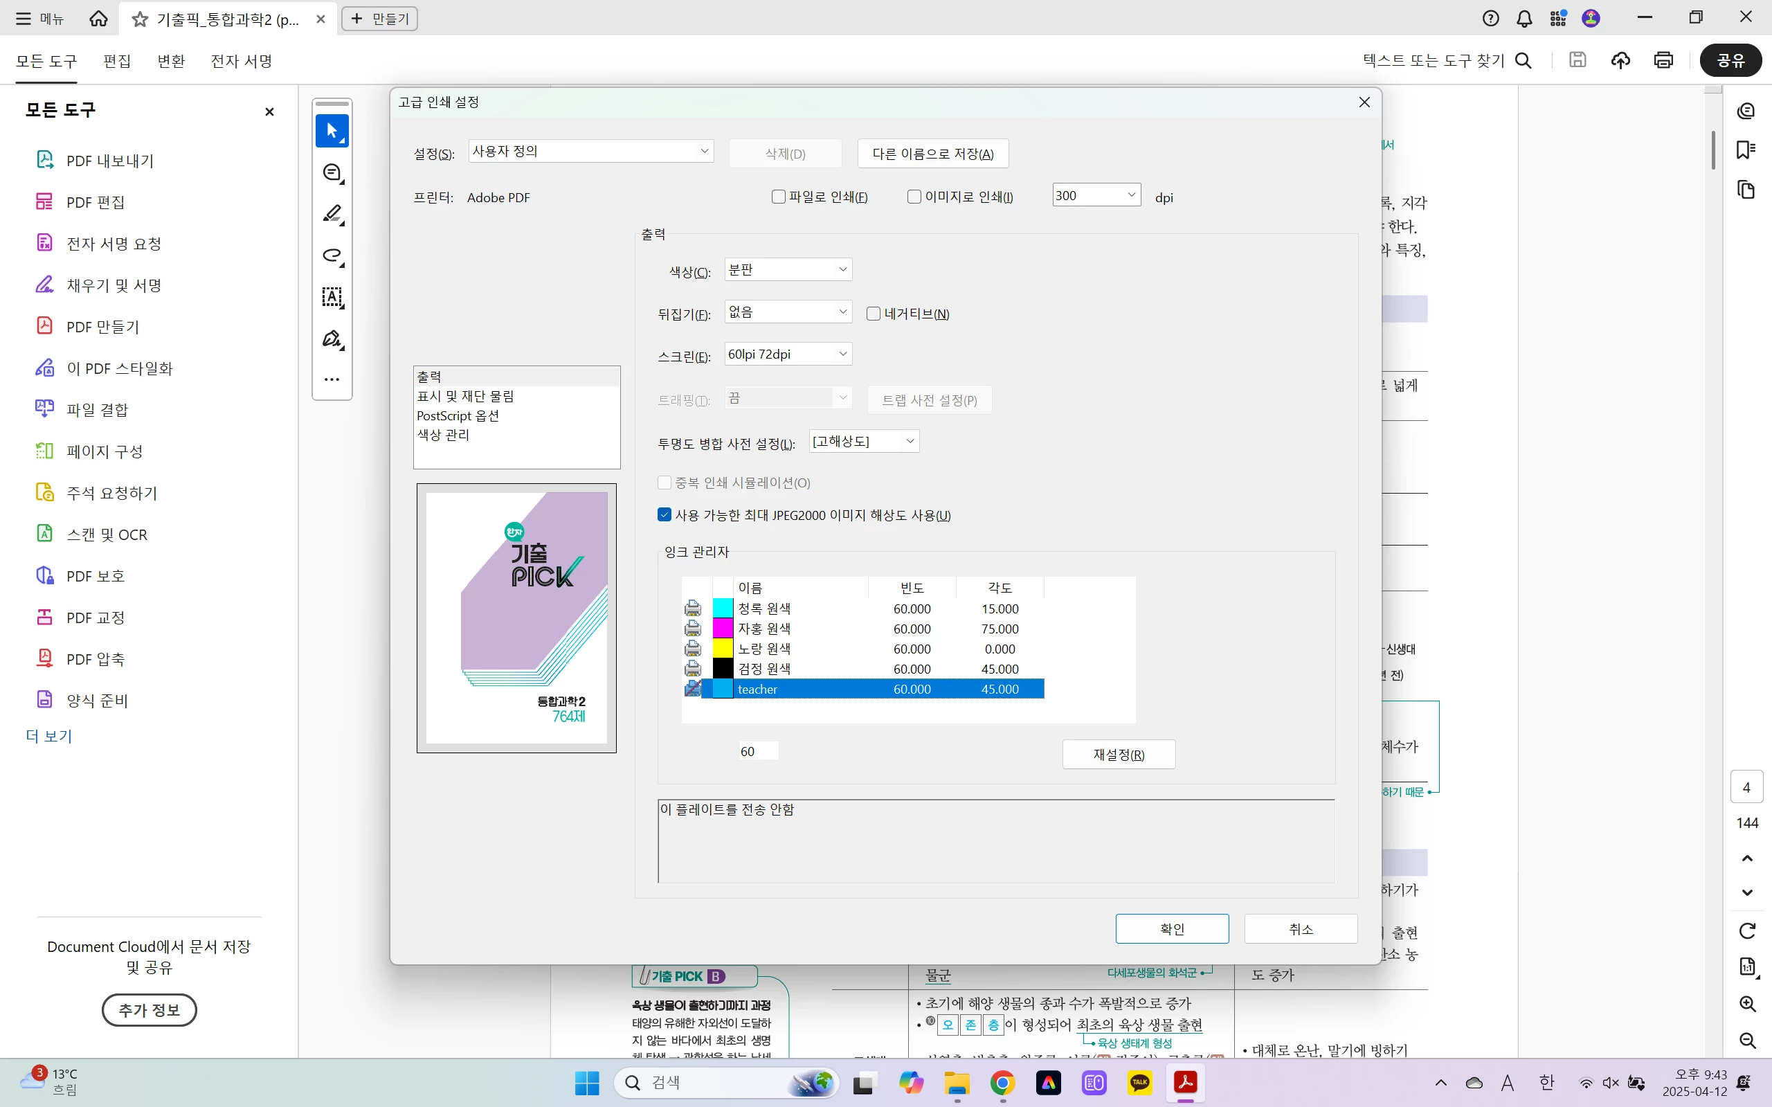The image size is (1772, 1107).
Task: Choose the freehand draw loop tool
Action: [x=332, y=255]
